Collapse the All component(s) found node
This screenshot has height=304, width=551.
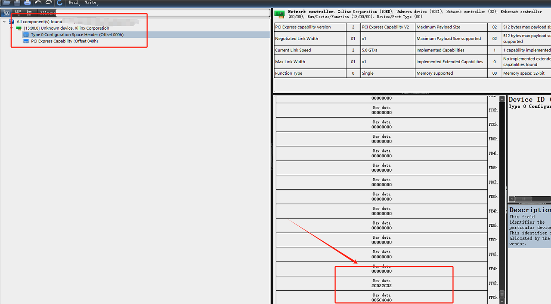point(4,21)
